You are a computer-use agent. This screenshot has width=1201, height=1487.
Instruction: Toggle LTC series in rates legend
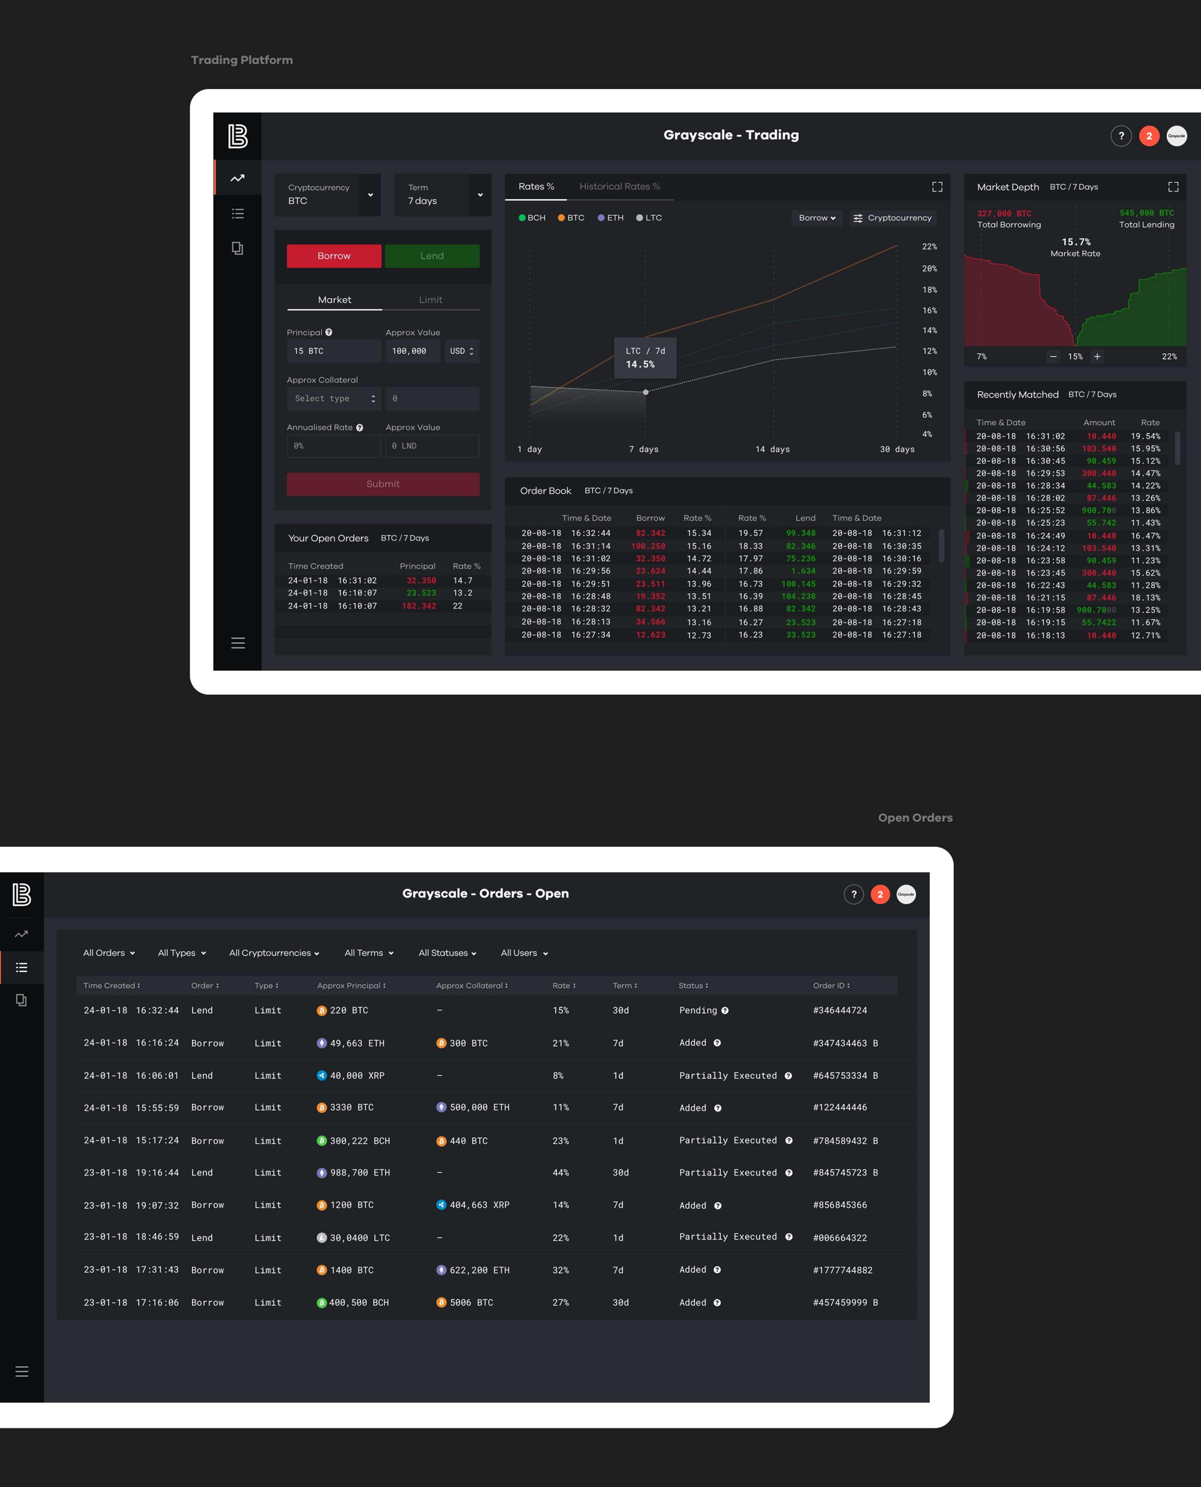649,218
